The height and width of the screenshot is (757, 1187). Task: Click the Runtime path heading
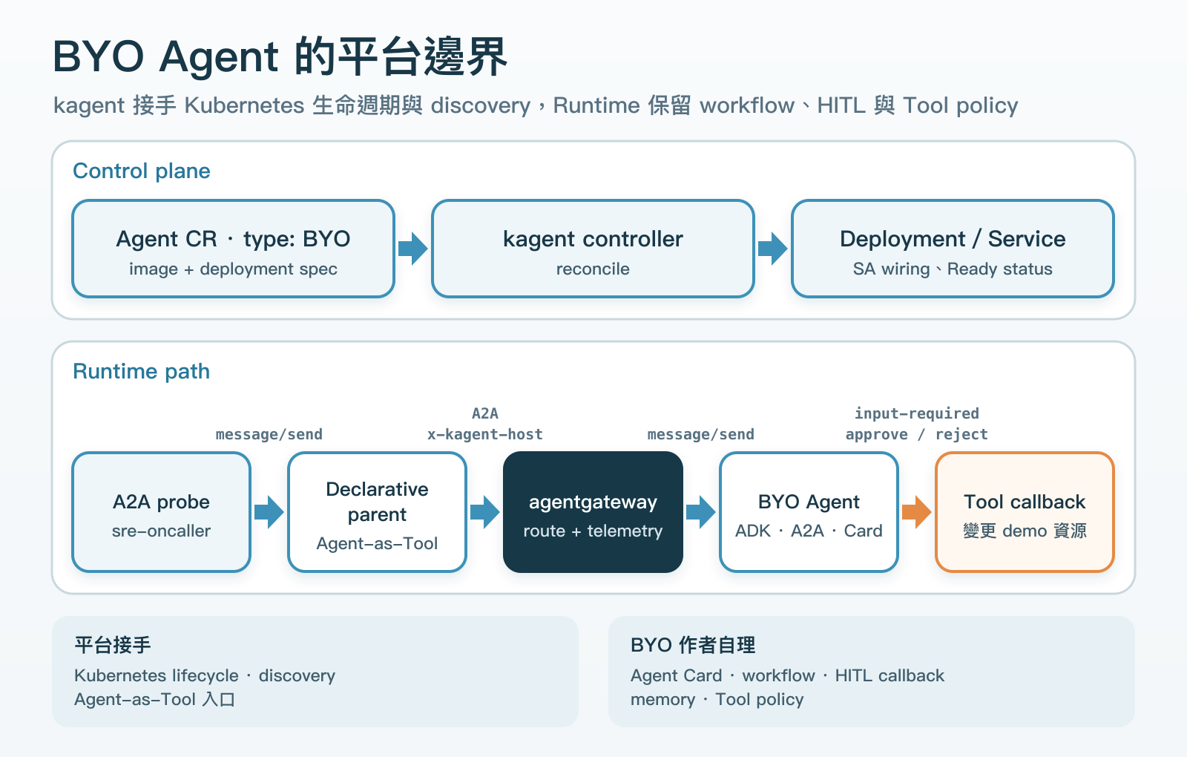[x=142, y=371]
